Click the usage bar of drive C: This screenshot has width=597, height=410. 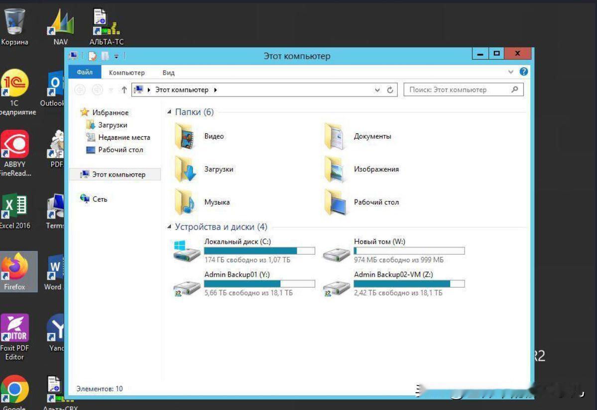[x=259, y=251]
